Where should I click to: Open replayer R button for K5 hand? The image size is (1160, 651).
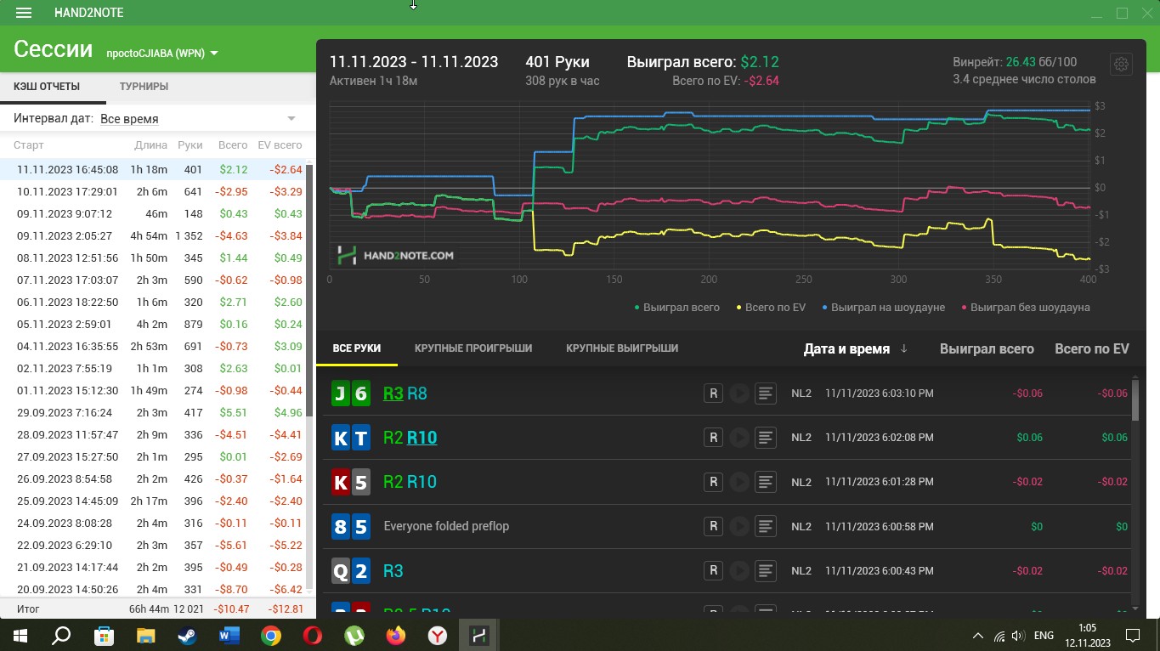tap(713, 482)
